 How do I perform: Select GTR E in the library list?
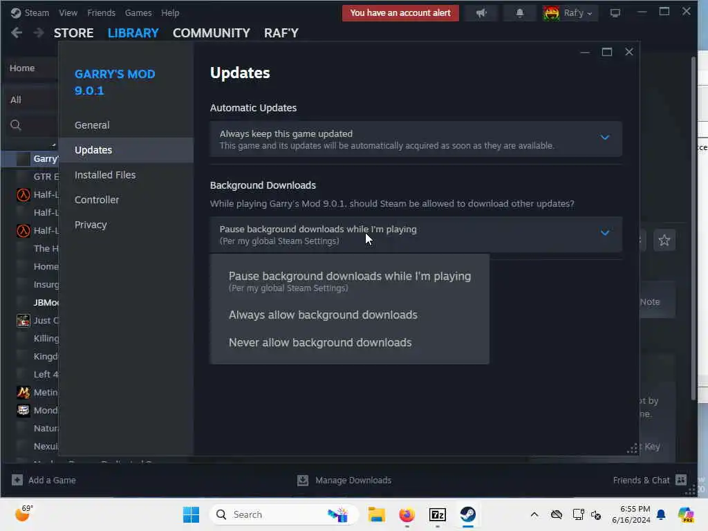pos(46,176)
